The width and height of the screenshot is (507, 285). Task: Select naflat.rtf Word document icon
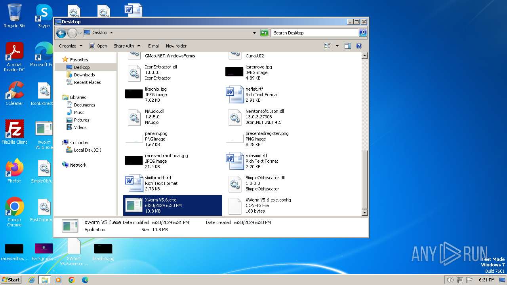click(234, 95)
